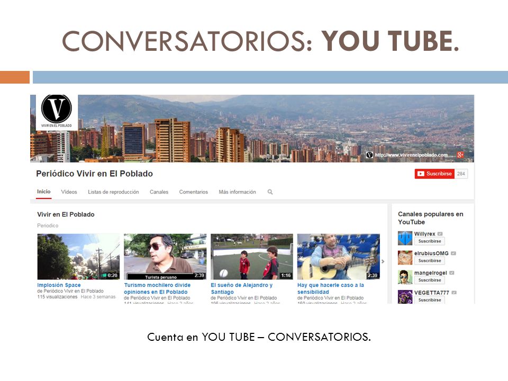Click verified badge next to elrubiusOMG
508x381 pixels.
pyautogui.click(x=453, y=253)
